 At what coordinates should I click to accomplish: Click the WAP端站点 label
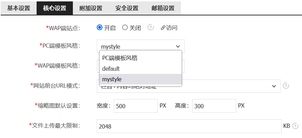pyautogui.click(x=63, y=28)
